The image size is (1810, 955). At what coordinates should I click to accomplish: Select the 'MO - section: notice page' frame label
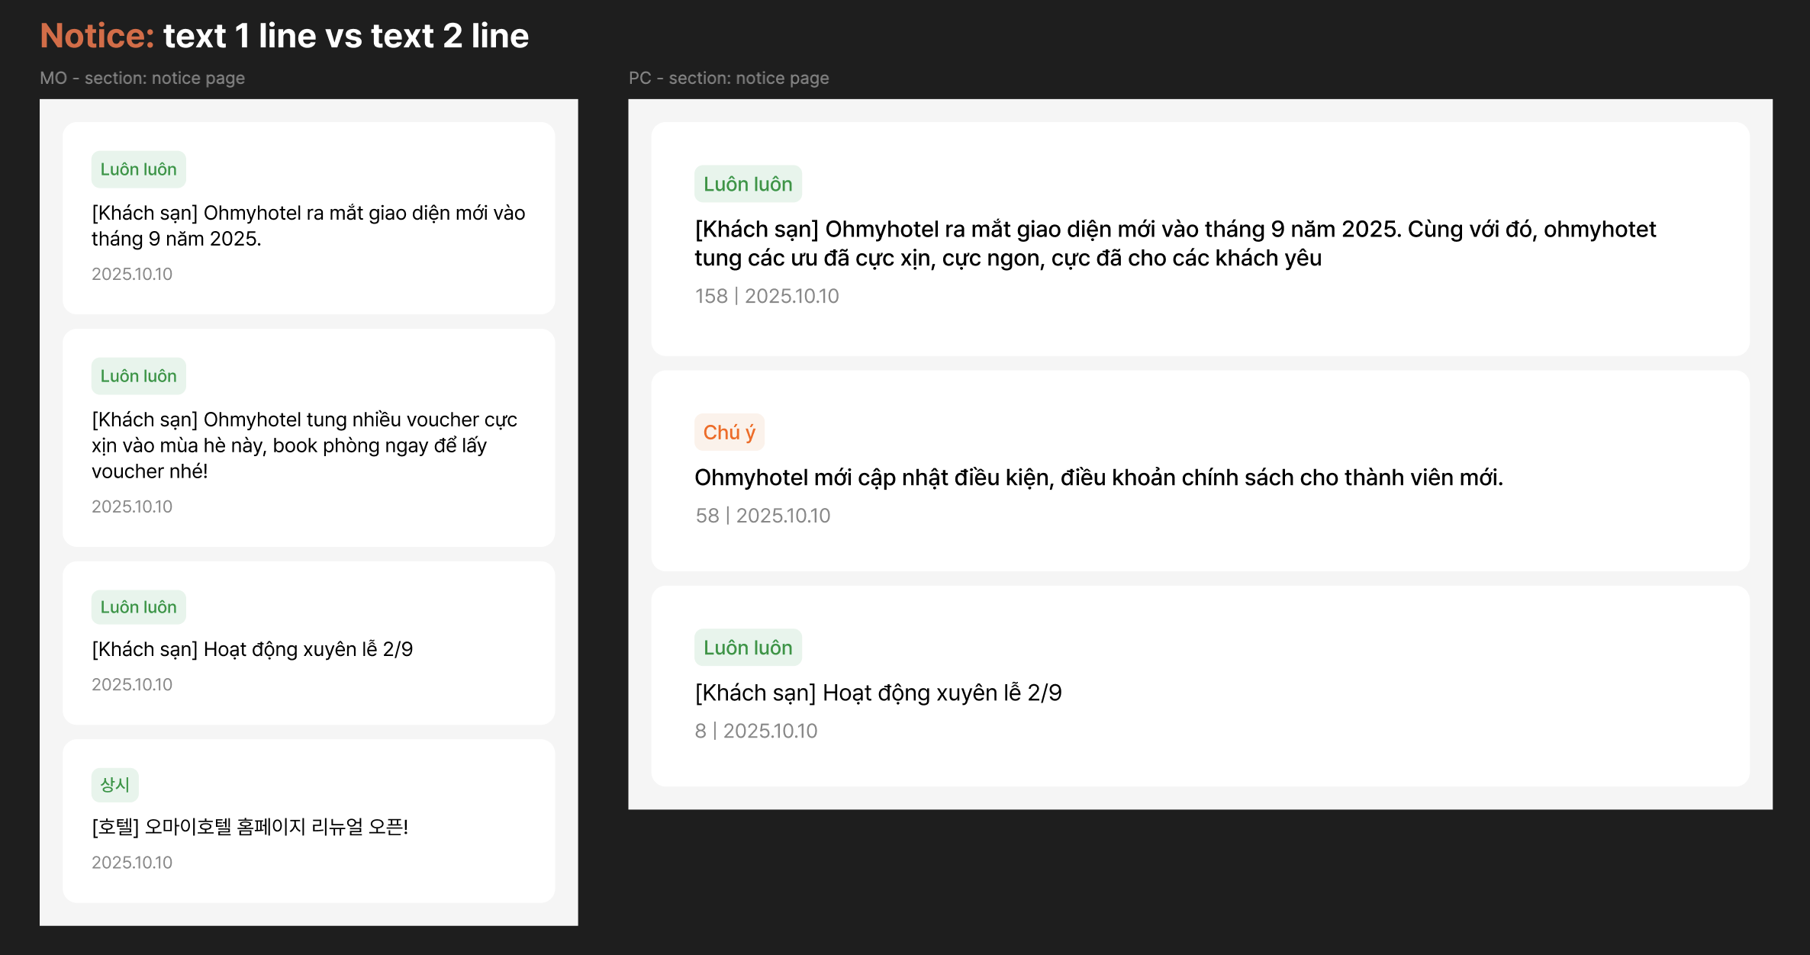click(142, 78)
